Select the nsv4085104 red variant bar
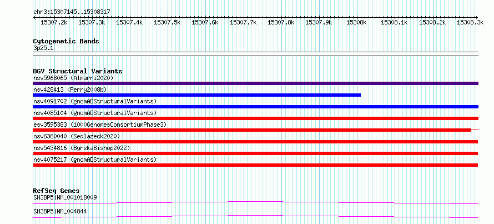494x224 pixels. pos(255,118)
